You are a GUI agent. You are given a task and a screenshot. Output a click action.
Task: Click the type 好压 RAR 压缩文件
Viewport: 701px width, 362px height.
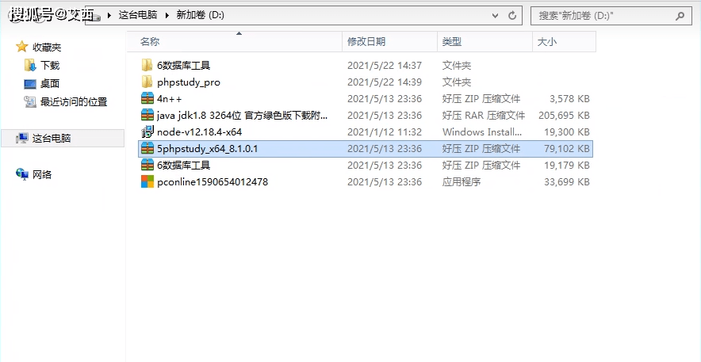coord(483,116)
